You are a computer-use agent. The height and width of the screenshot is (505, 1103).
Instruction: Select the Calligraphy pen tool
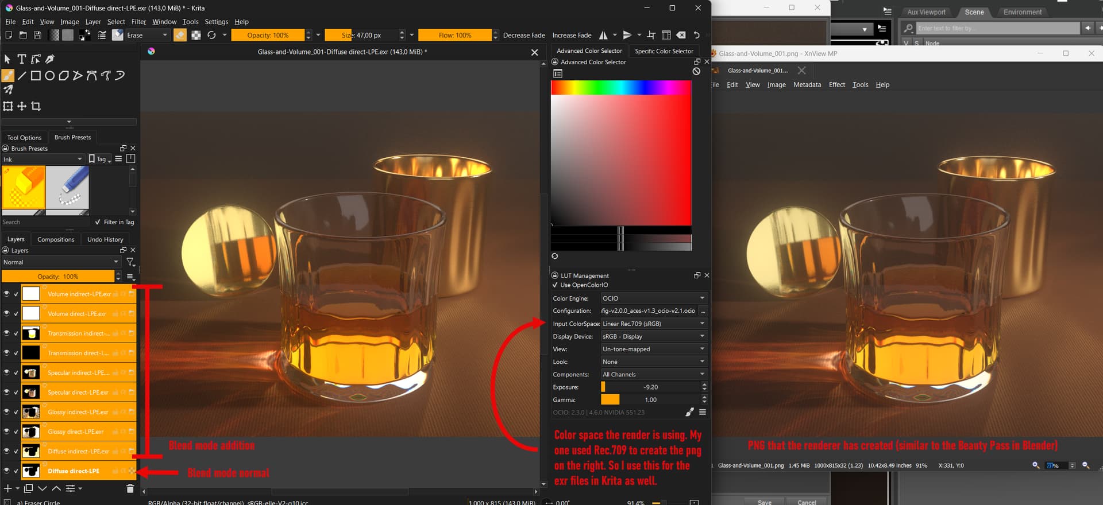tap(50, 59)
